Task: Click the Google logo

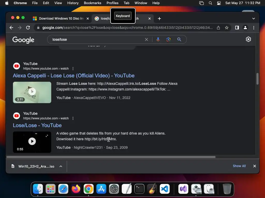Action: coord(23,40)
